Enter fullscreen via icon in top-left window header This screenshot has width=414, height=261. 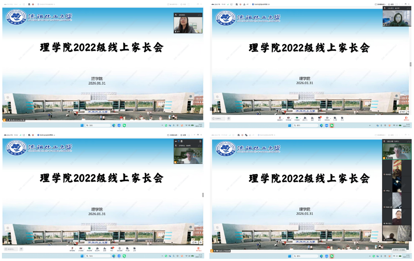pos(189,4)
